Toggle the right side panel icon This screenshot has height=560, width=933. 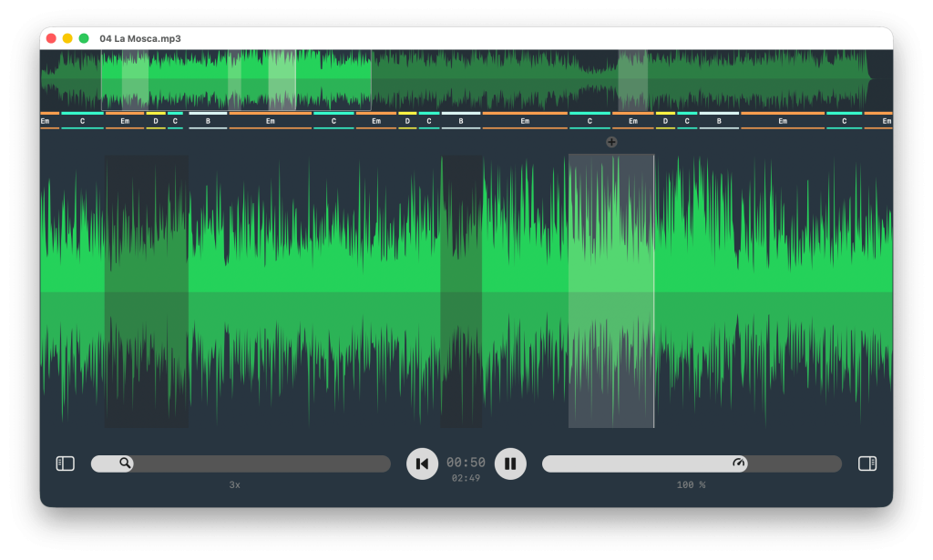pos(868,463)
